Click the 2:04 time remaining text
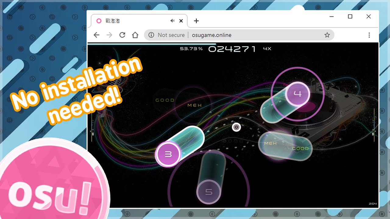The height and width of the screenshot is (219, 390). click(x=373, y=203)
